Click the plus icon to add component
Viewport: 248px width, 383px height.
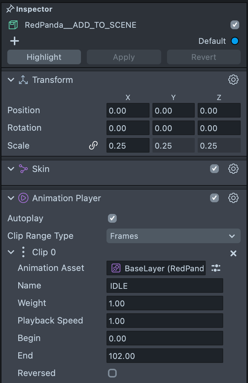[15, 41]
